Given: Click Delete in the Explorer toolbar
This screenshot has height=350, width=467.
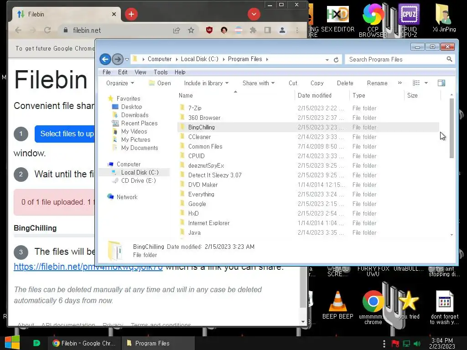Looking at the screenshot, I should [x=345, y=83].
